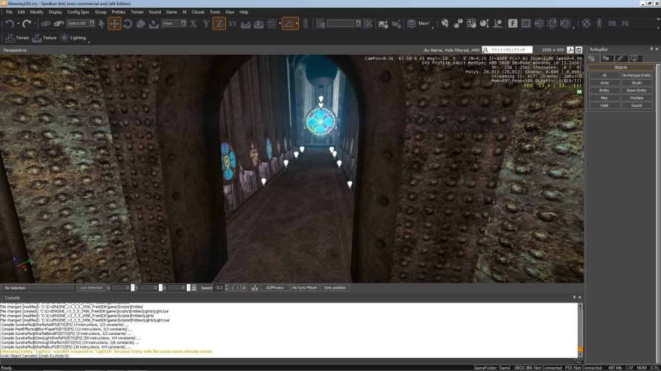The height and width of the screenshot is (371, 661).
Task: Toggle the Z axis constraint
Action: pos(219,24)
